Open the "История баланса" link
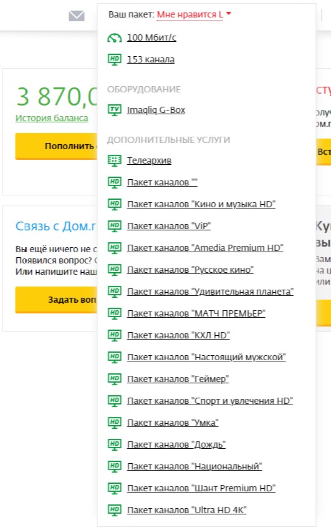Image resolution: width=331 pixels, height=530 pixels. 52,119
